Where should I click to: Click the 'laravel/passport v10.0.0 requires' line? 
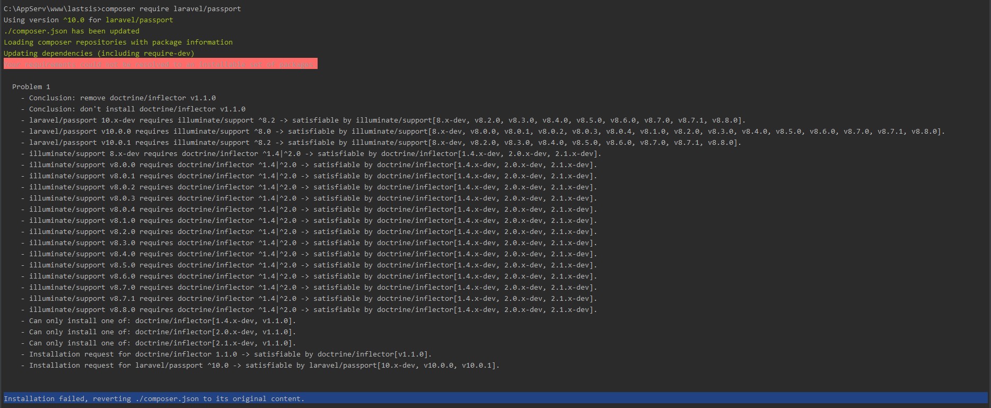click(483, 131)
